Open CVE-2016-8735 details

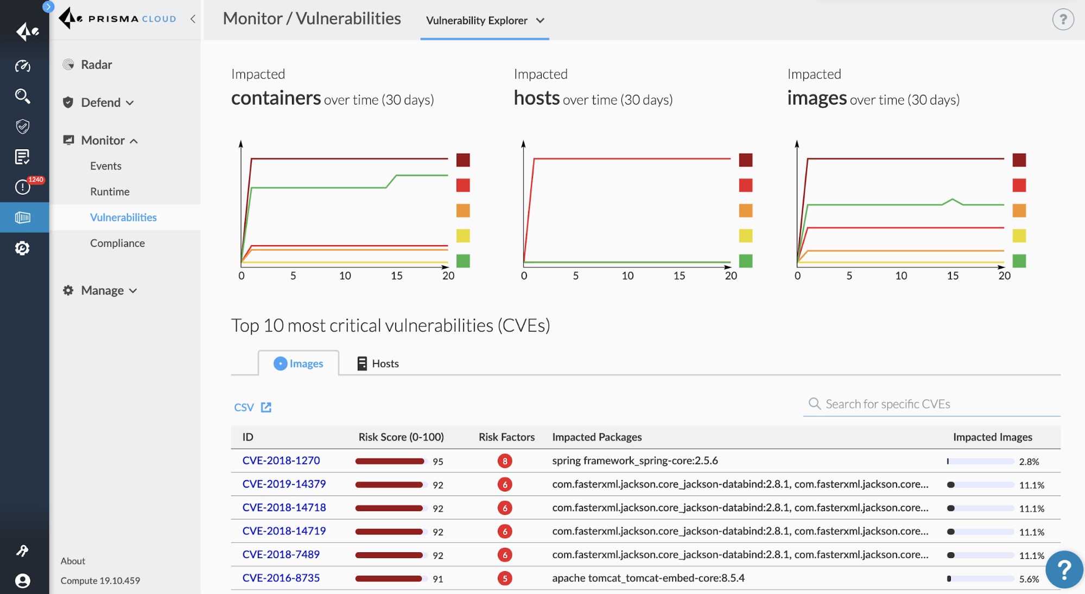point(281,578)
